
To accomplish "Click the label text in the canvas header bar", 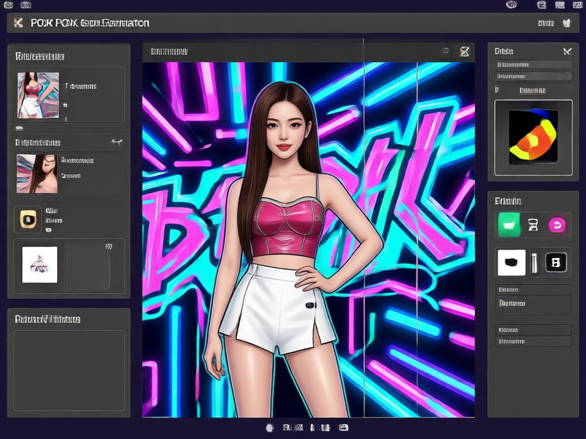I will pos(169,51).
